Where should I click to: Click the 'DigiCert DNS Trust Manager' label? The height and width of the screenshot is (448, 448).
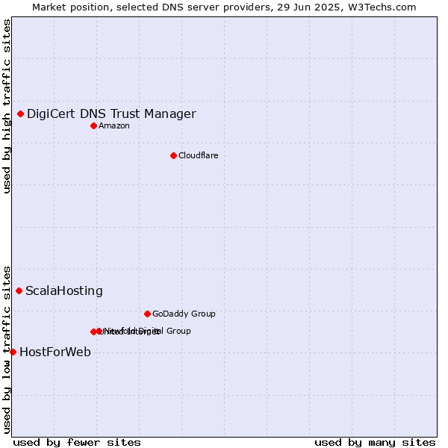pyautogui.click(x=111, y=114)
